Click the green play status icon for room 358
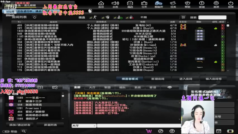This screenshot has width=238, height=134. [223, 42]
